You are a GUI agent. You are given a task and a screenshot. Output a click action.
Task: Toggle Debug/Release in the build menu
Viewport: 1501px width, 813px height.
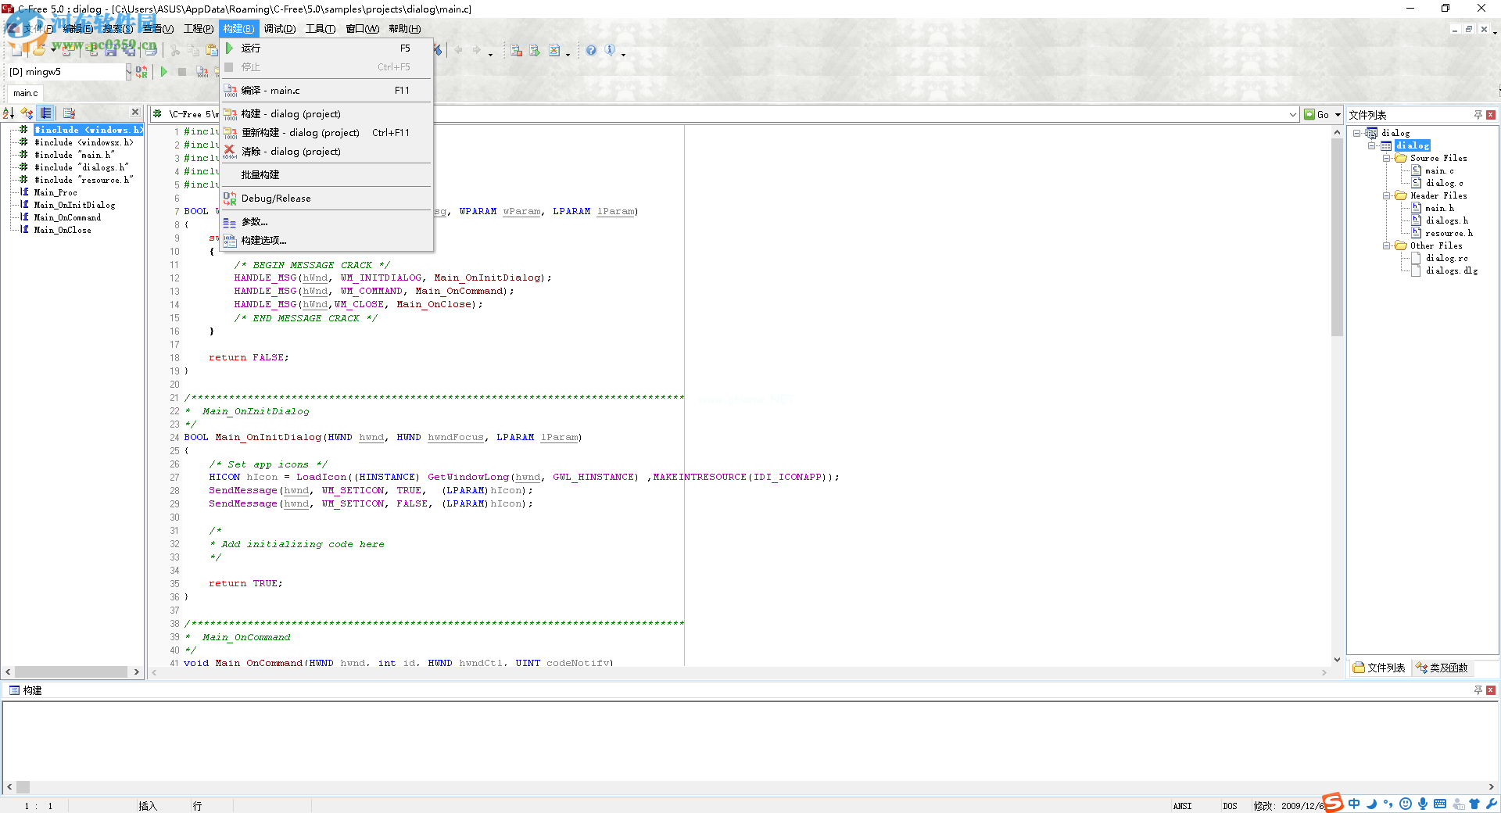tap(275, 199)
